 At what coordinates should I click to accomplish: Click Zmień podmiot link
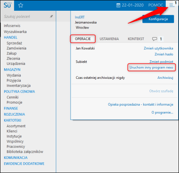pyautogui.click(x=161, y=62)
